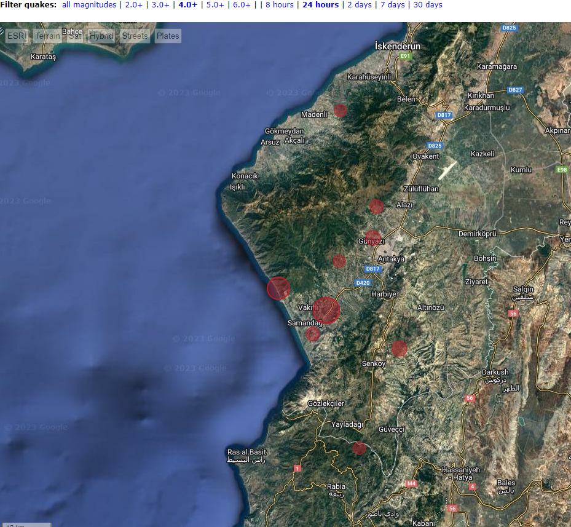Switch map to ESRI layer
This screenshot has width=571, height=527.
point(17,36)
